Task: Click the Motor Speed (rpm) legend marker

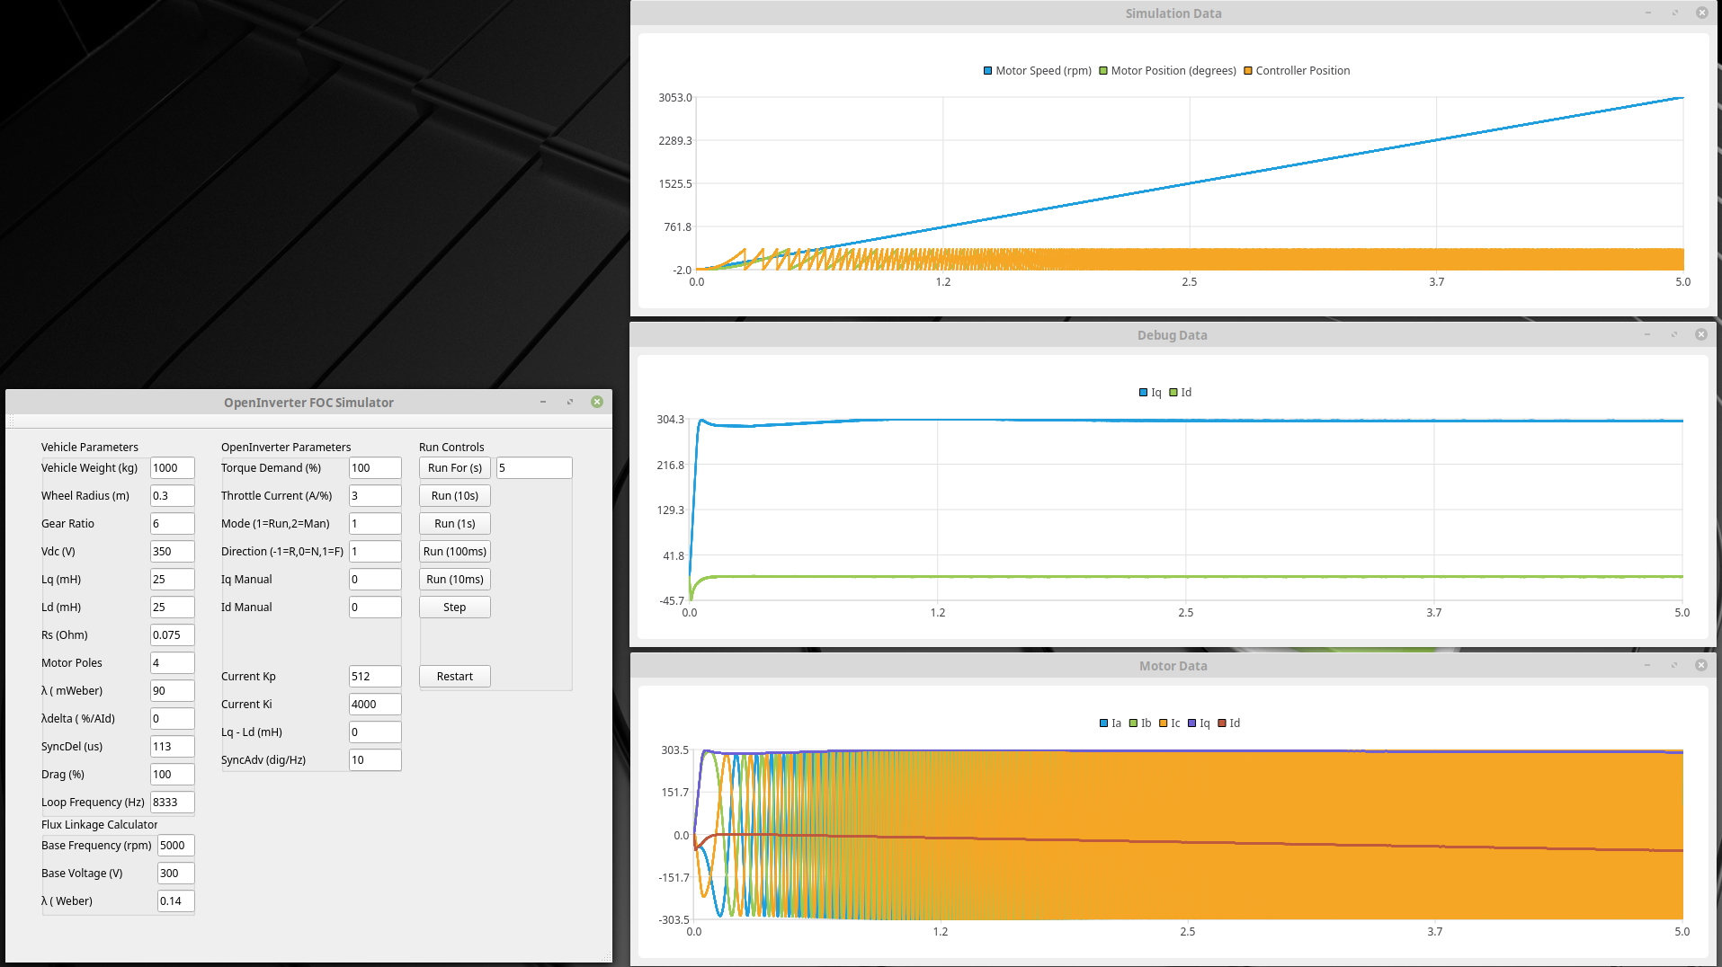Action: pos(987,71)
